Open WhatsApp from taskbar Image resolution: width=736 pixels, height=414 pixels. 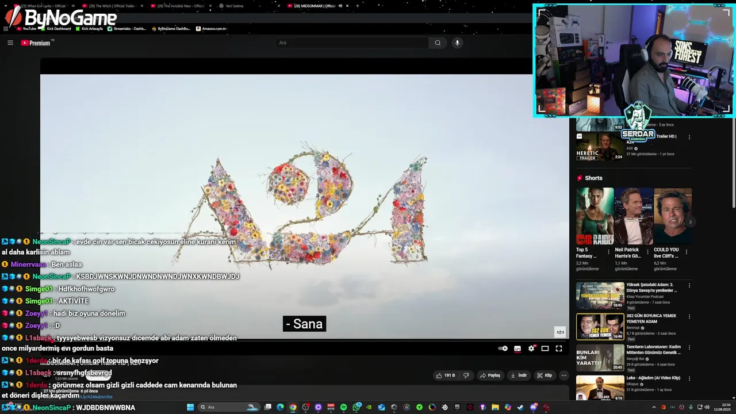[356, 407]
